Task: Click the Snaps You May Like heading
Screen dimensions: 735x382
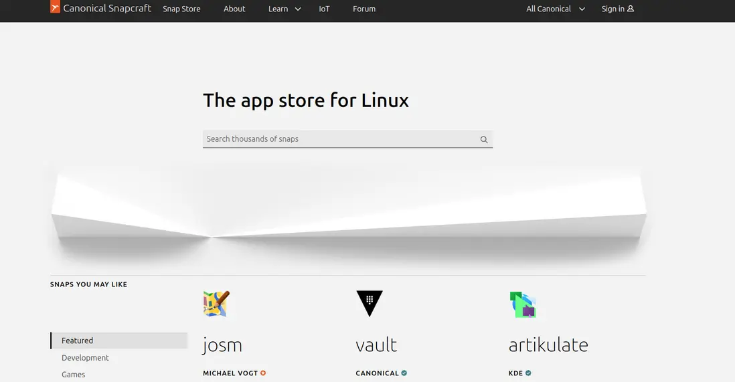Action: click(x=88, y=284)
